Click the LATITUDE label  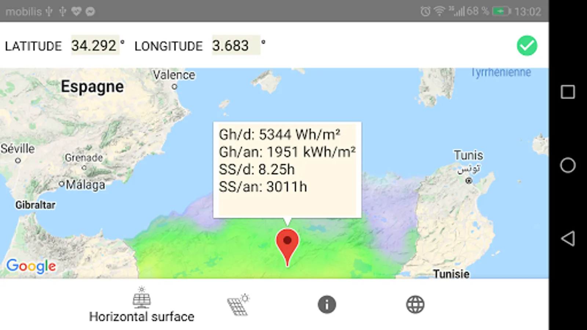click(33, 46)
